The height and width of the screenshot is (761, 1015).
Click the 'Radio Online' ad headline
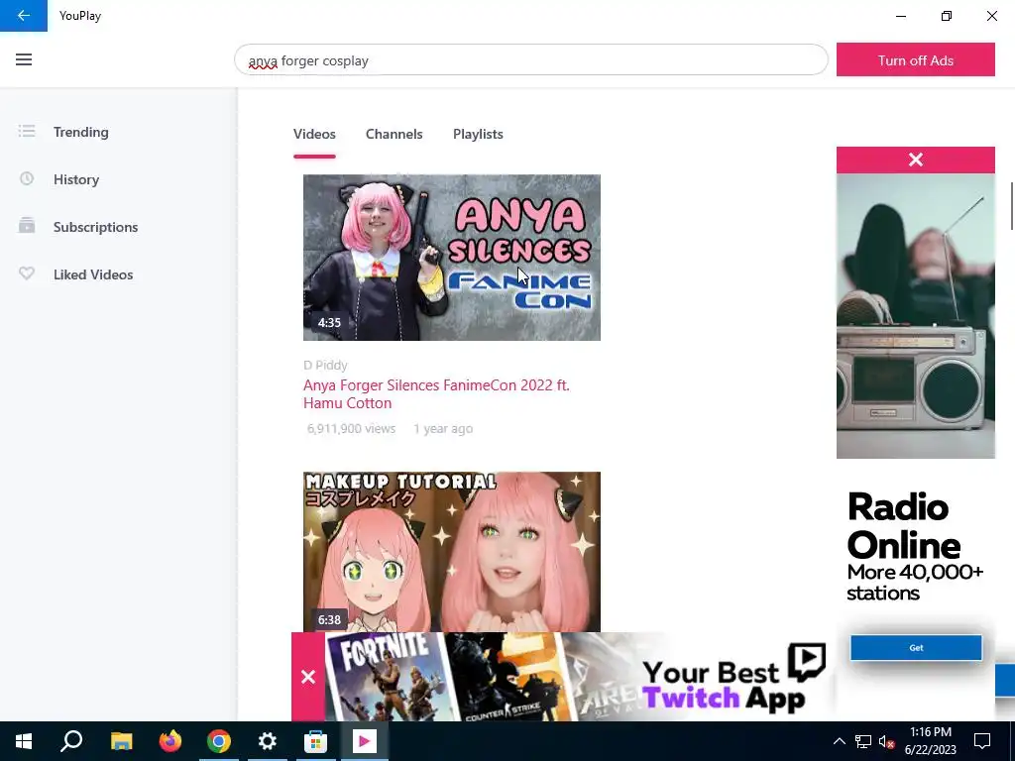pos(904,526)
